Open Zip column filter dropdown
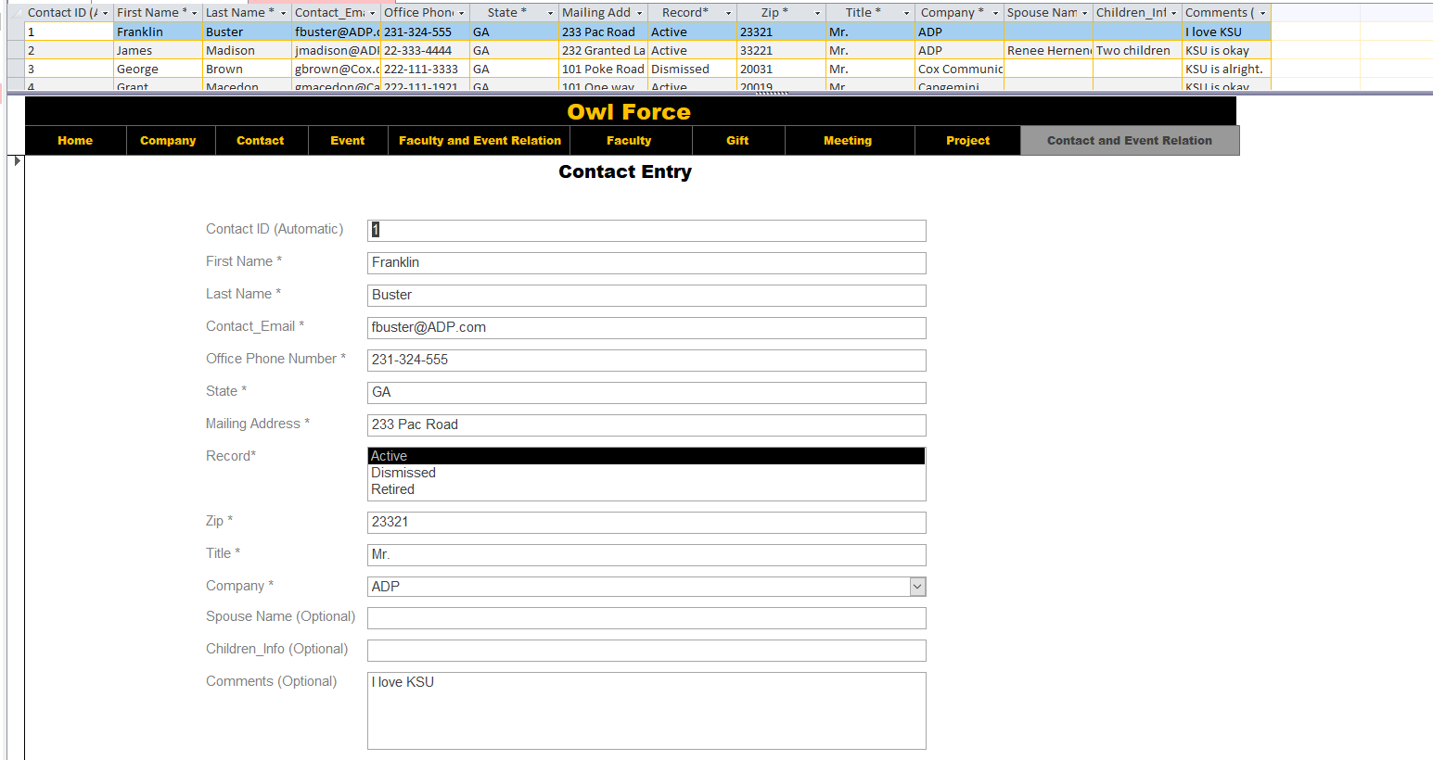Viewport: 1433px width, 760px height. (x=817, y=13)
